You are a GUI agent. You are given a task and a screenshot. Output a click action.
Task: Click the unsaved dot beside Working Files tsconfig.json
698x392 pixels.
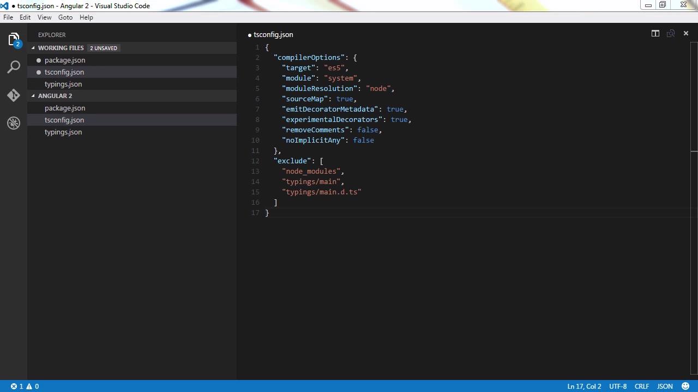pyautogui.click(x=39, y=72)
